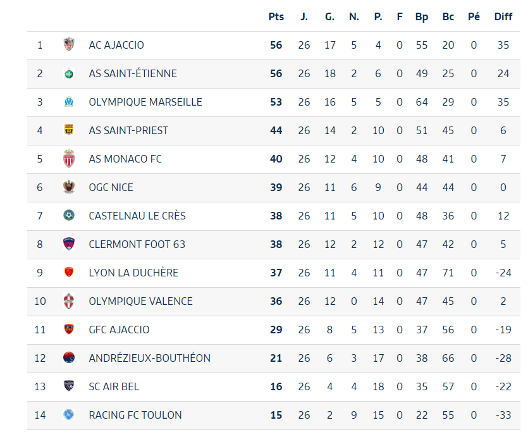Click the AS Monaco FC crest
The image size is (528, 432).
click(69, 159)
